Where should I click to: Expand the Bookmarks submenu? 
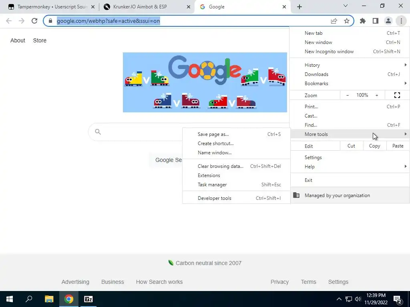click(350, 84)
